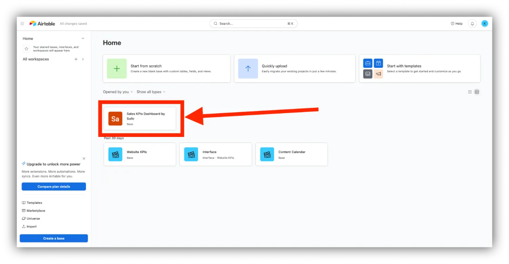The image size is (509, 264).
Task: Switch to grid view
Action: (x=477, y=92)
